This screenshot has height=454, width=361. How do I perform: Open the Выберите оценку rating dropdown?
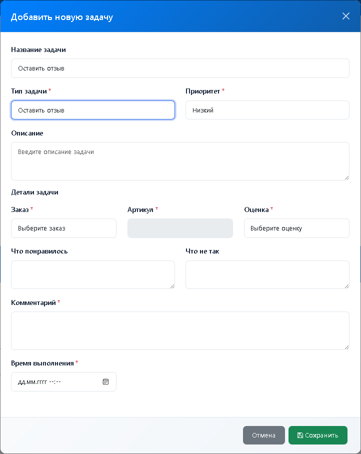296,228
